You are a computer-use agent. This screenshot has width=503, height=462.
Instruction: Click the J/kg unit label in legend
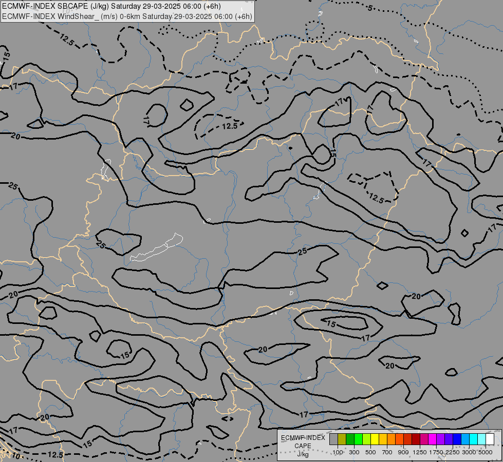point(303,454)
